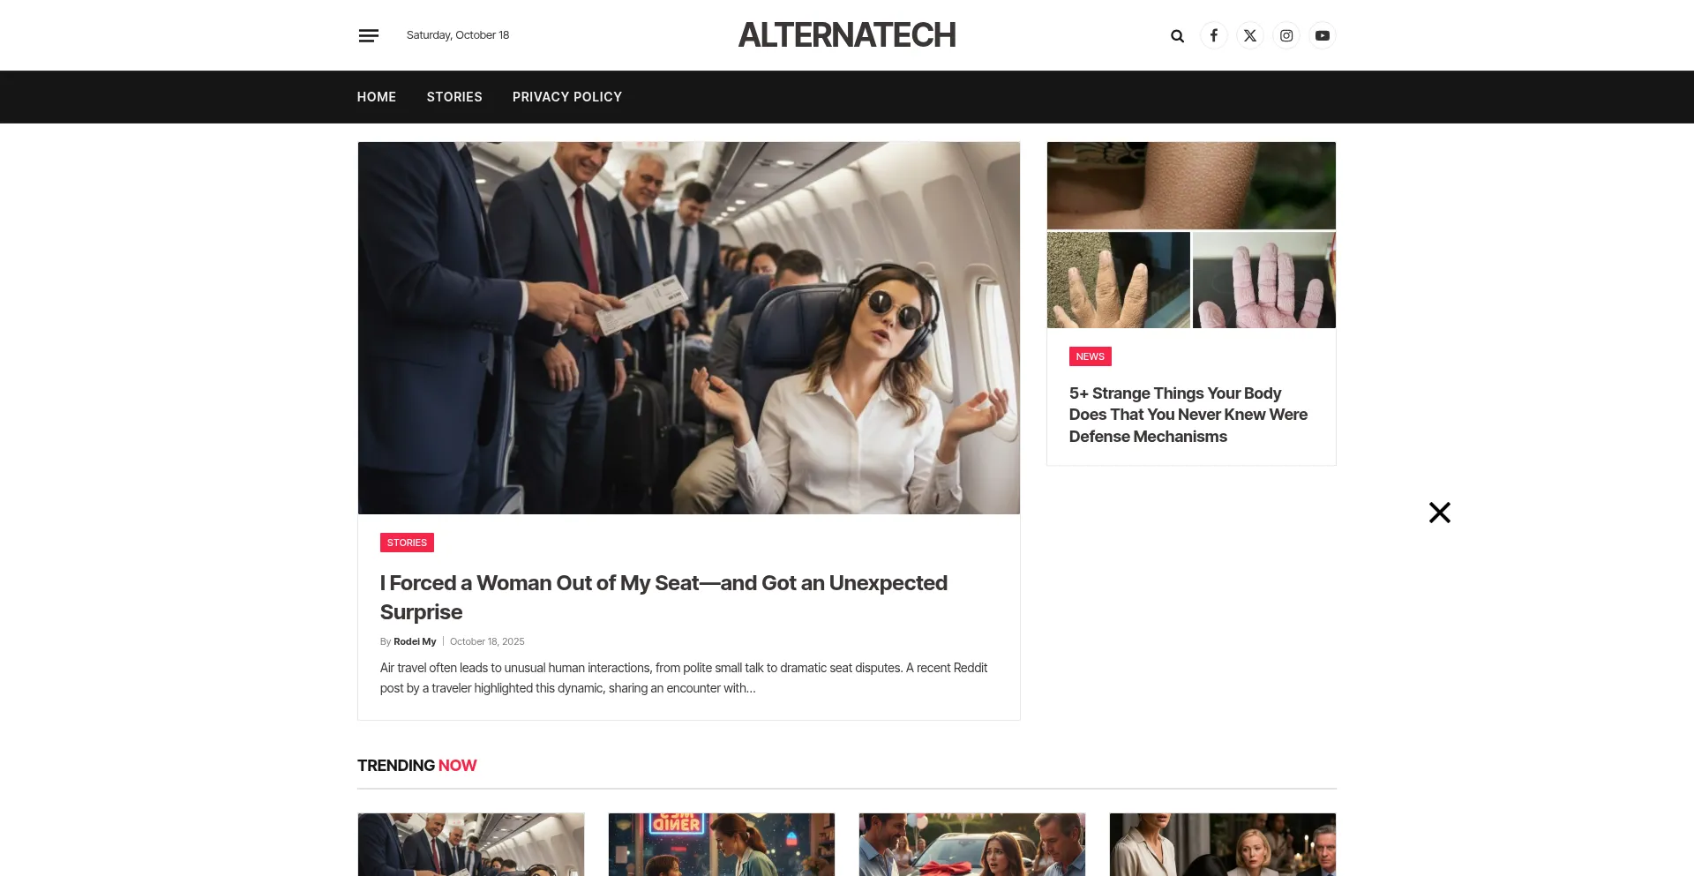Dismiss the black X close icon
Screen dimensions: 1694x876
pos(1440,513)
